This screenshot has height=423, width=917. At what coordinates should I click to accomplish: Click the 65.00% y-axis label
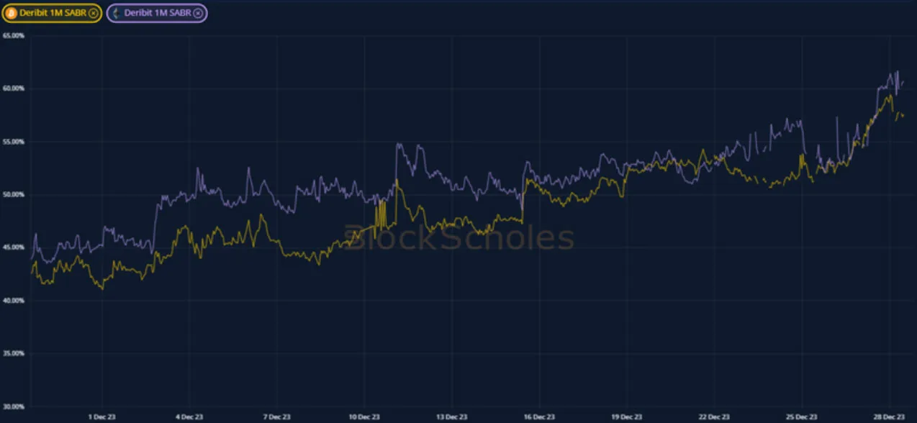coord(14,35)
